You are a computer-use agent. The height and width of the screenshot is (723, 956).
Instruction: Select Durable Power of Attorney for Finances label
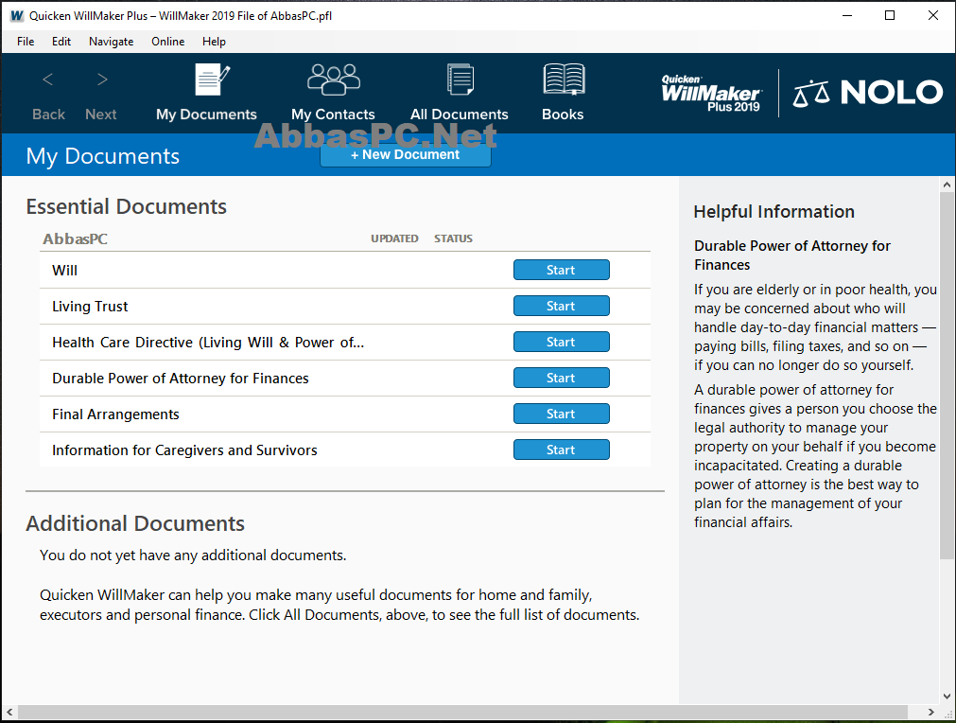[x=181, y=379]
